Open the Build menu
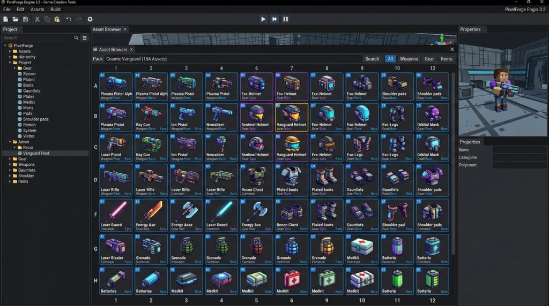The image size is (549, 306). tap(55, 10)
